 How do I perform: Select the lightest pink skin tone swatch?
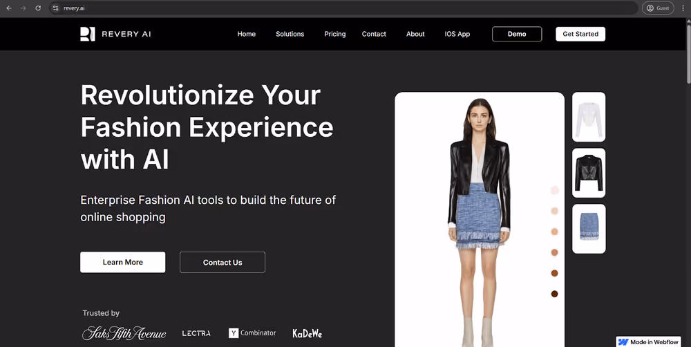pos(554,190)
